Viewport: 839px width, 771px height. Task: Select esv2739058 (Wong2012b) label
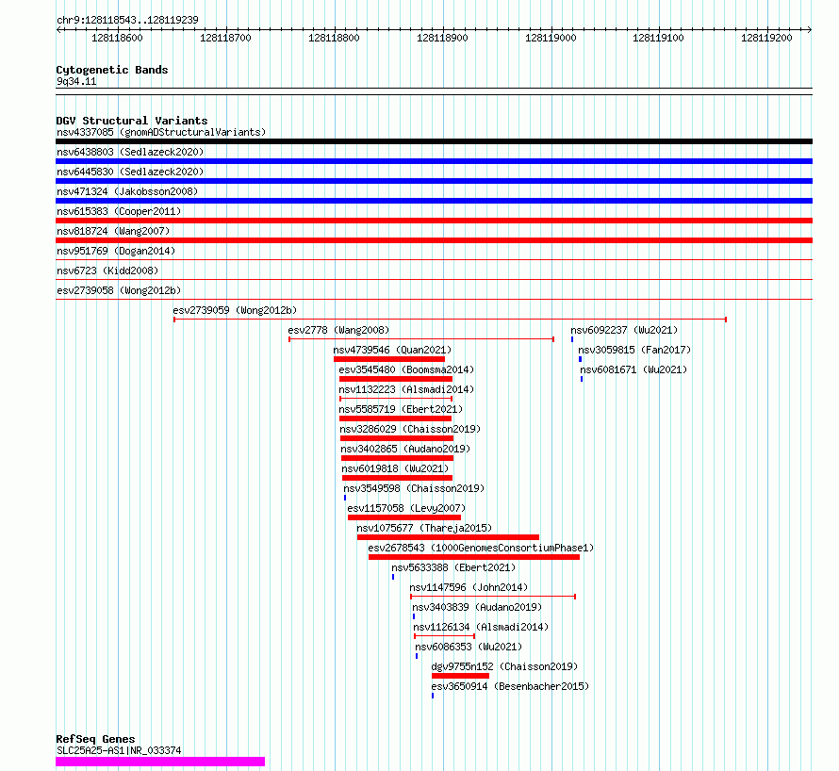click(119, 290)
